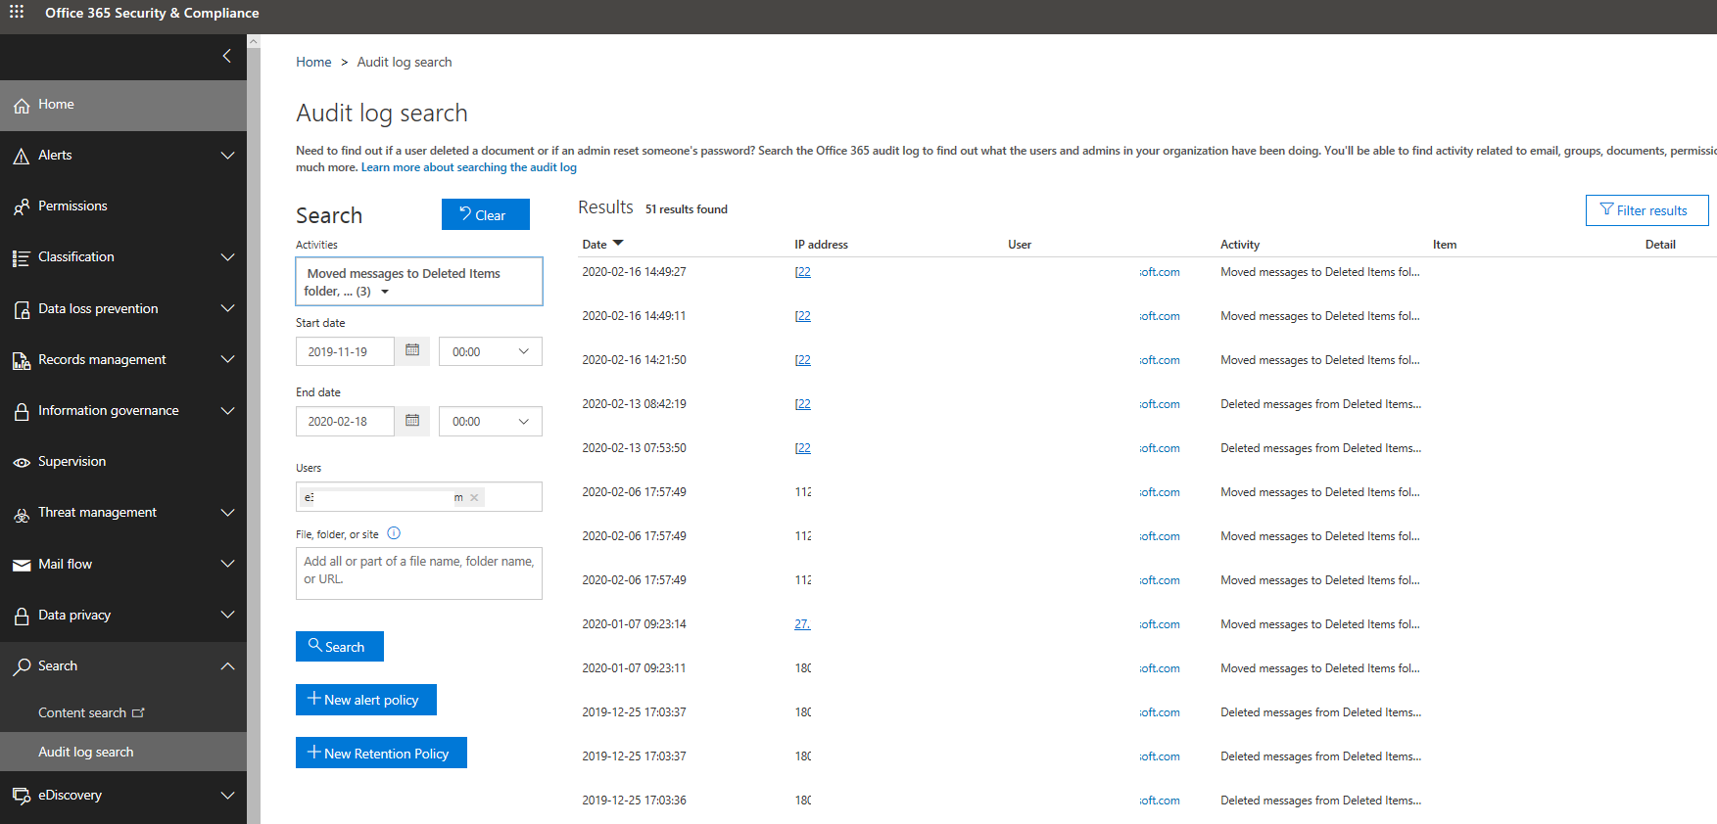Click the Permissions people icon

21,207
